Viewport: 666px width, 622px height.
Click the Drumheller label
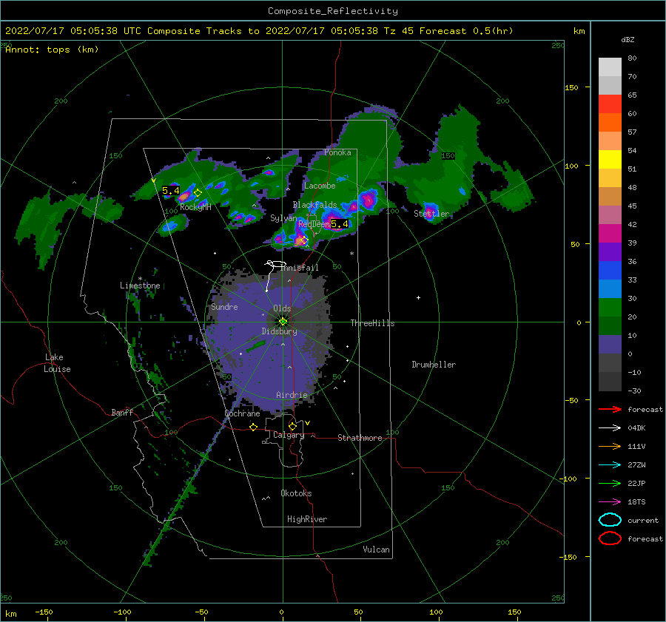(x=434, y=365)
